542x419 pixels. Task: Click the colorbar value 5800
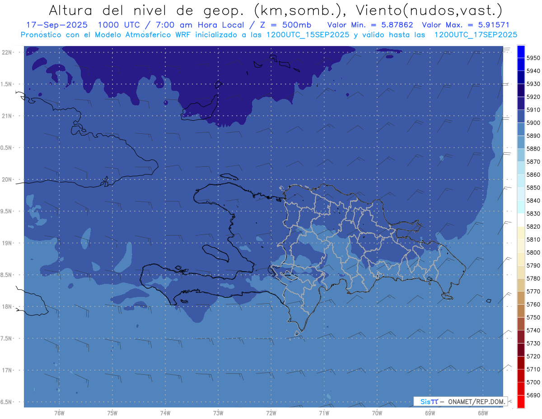click(533, 252)
